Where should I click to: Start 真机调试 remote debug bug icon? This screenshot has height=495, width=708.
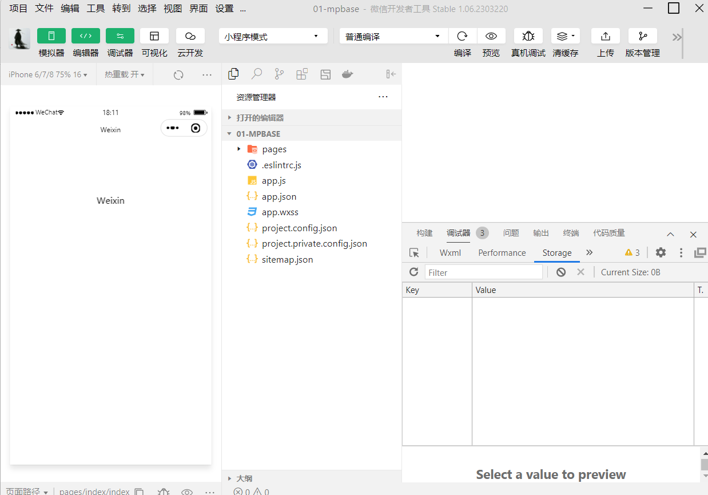528,36
